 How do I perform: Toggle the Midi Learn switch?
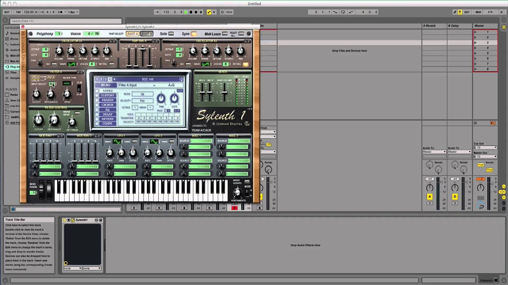click(x=225, y=34)
